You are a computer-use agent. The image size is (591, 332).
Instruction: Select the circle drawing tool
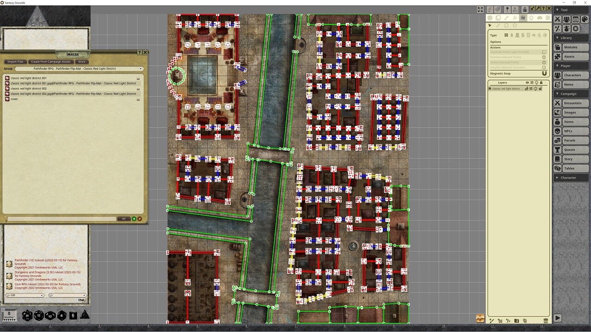point(514,25)
